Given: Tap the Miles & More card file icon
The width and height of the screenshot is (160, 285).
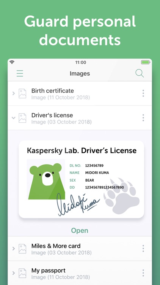Looking at the screenshot, I should tap(22, 249).
